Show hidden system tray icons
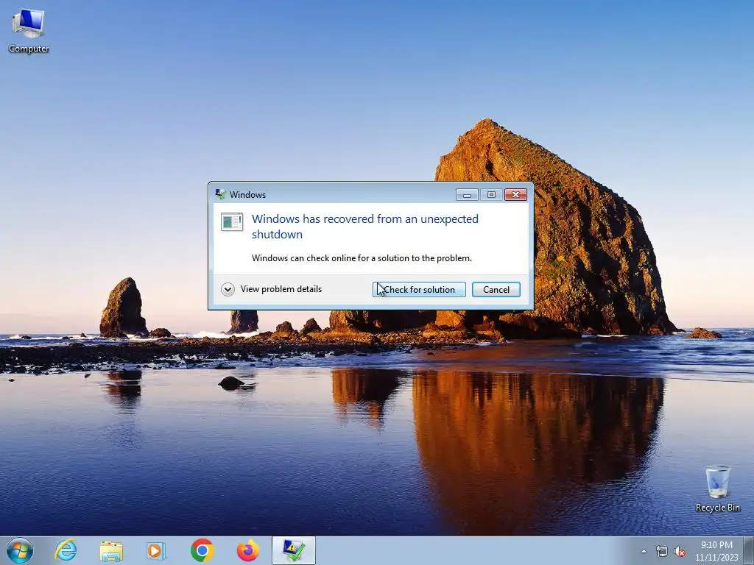The width and height of the screenshot is (754, 565). (x=644, y=552)
